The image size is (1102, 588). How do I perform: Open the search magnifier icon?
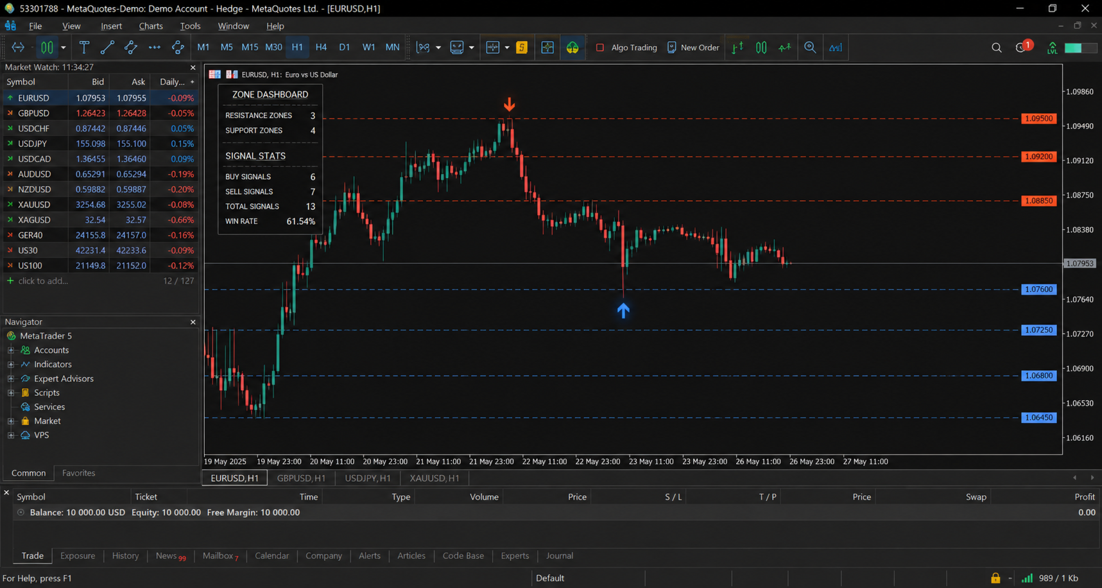[997, 48]
